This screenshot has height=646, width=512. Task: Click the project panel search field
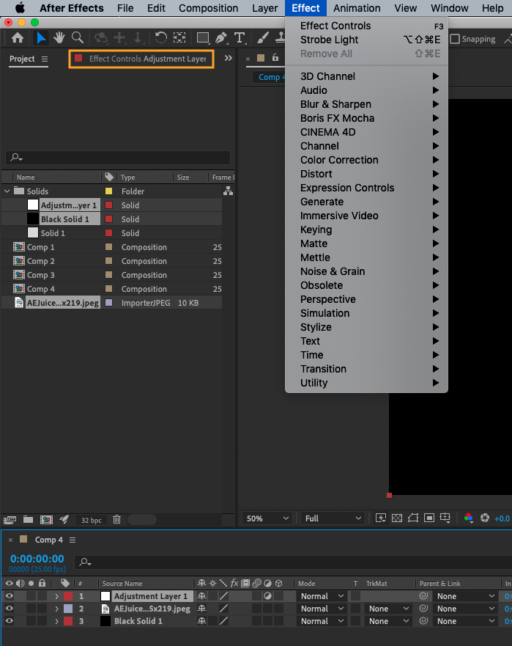117,158
